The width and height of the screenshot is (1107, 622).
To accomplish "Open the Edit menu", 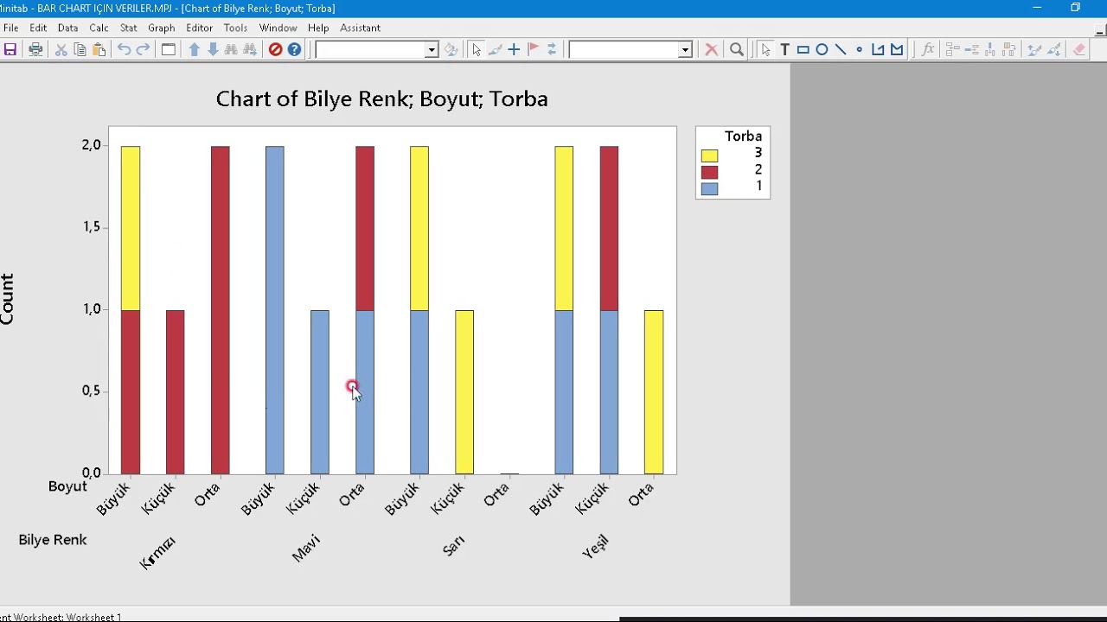I will point(38,28).
